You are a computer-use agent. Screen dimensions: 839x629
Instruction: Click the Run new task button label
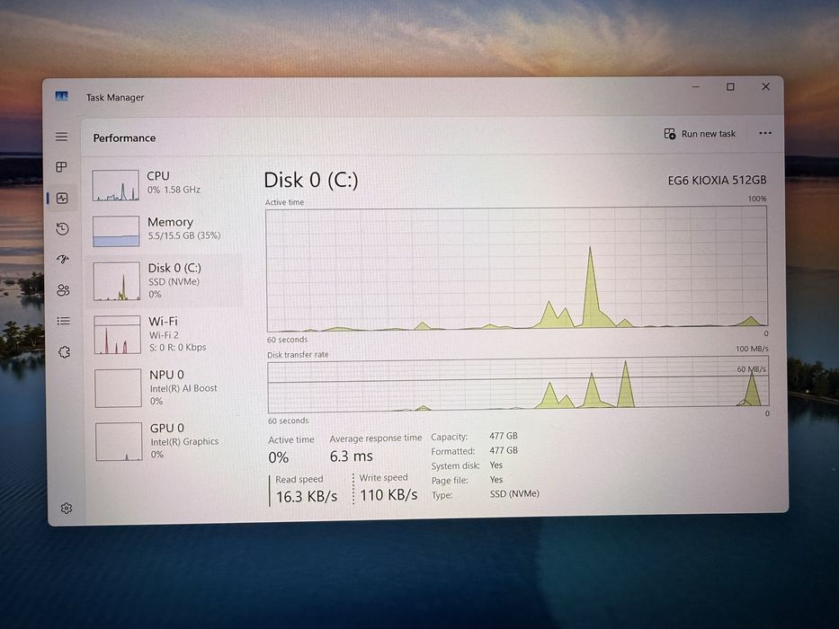709,134
